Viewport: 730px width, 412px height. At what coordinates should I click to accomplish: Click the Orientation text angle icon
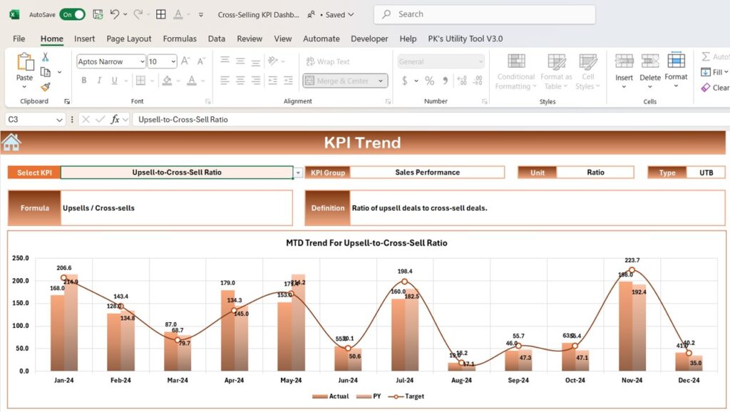click(273, 61)
